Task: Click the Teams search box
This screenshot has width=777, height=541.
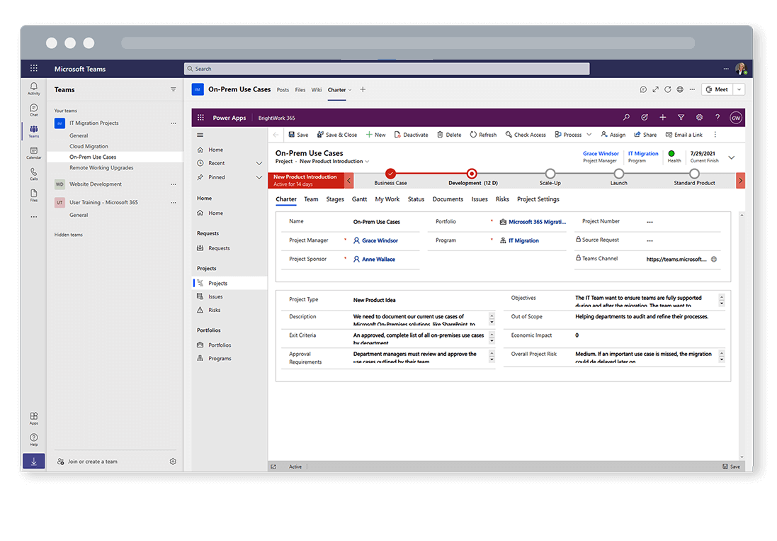Action: click(x=387, y=69)
